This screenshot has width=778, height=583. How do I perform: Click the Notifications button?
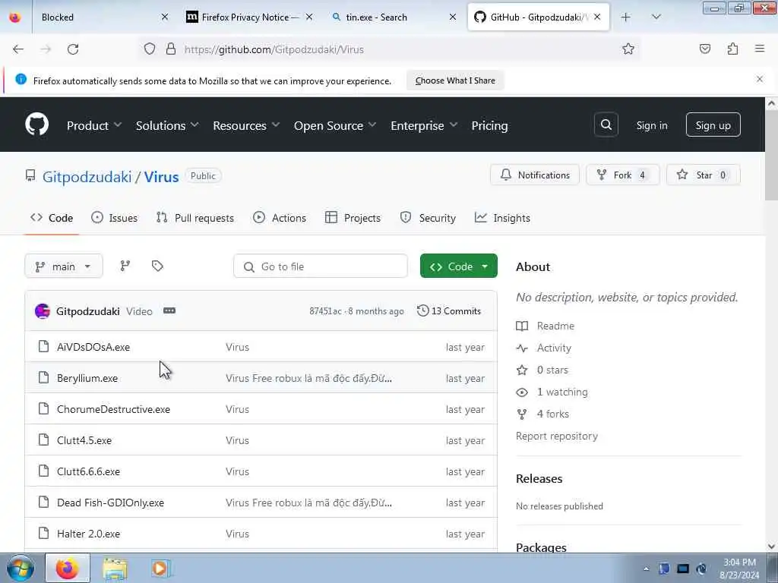[x=534, y=175]
